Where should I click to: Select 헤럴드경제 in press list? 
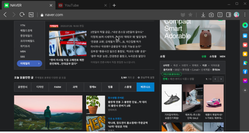pyautogui.click(x=26, y=31)
